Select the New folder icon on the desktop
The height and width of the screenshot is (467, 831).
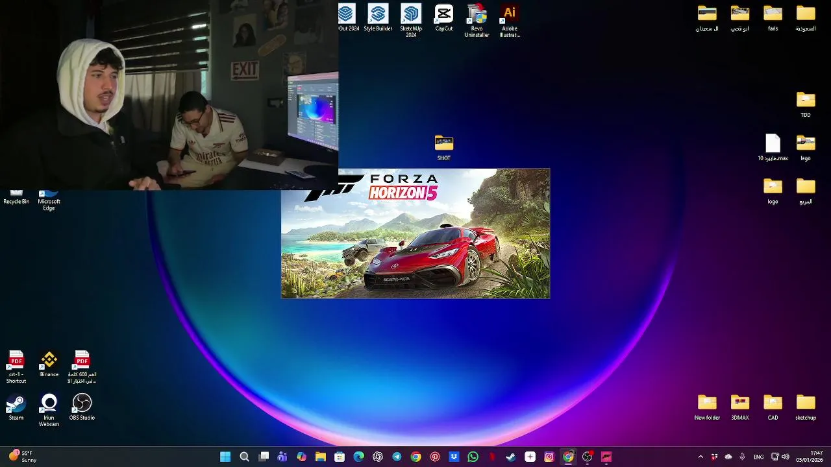click(707, 407)
